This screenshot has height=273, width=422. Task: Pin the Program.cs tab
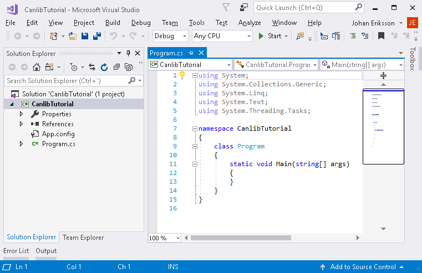191,53
